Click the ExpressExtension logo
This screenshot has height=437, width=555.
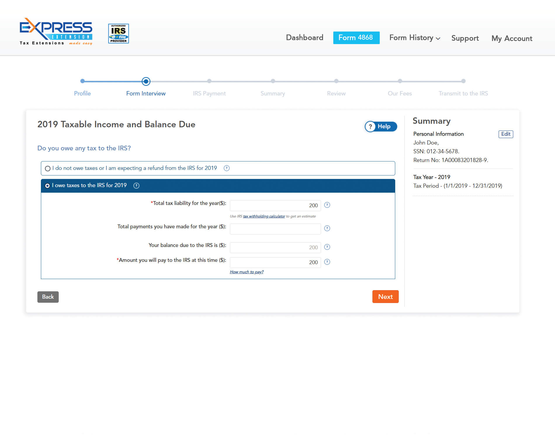tap(56, 32)
